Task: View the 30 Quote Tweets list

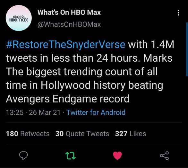Action: point(82,134)
